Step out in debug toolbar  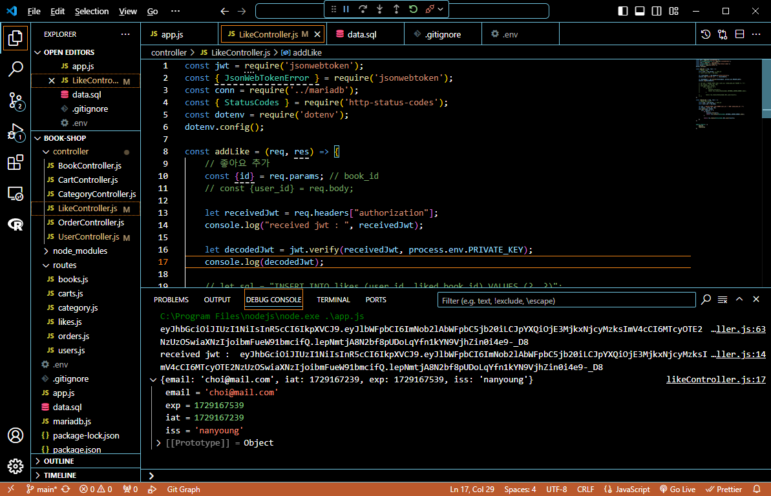click(x=396, y=9)
